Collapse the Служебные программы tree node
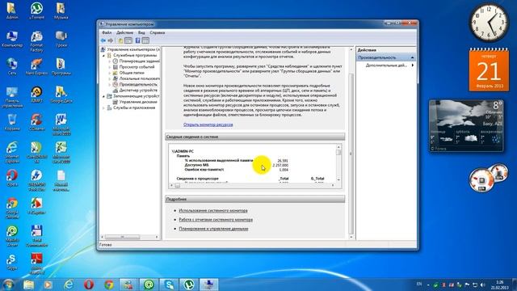This screenshot has width=517, height=291. point(104,56)
